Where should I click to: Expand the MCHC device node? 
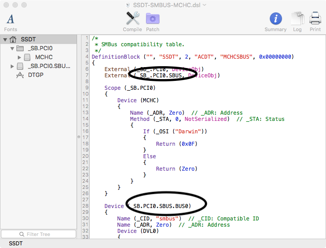click(20, 57)
